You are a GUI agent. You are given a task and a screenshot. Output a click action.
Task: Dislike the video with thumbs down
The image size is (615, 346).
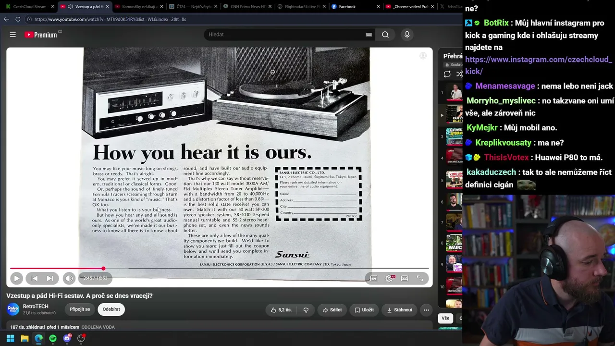306,310
